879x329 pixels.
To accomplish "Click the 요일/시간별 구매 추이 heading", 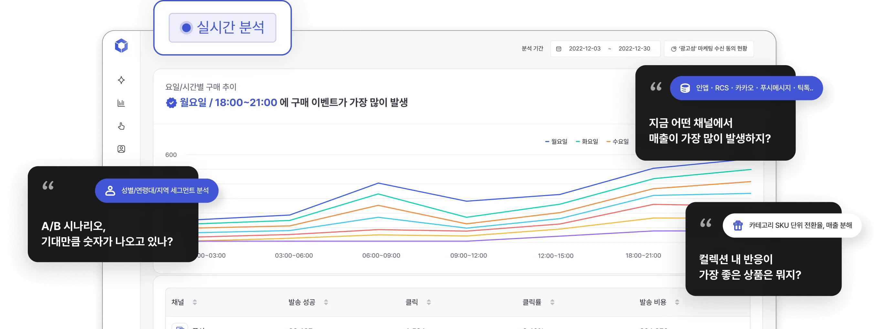I will point(201,87).
